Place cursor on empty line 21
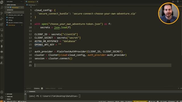 pyautogui.click(x=103, y=65)
